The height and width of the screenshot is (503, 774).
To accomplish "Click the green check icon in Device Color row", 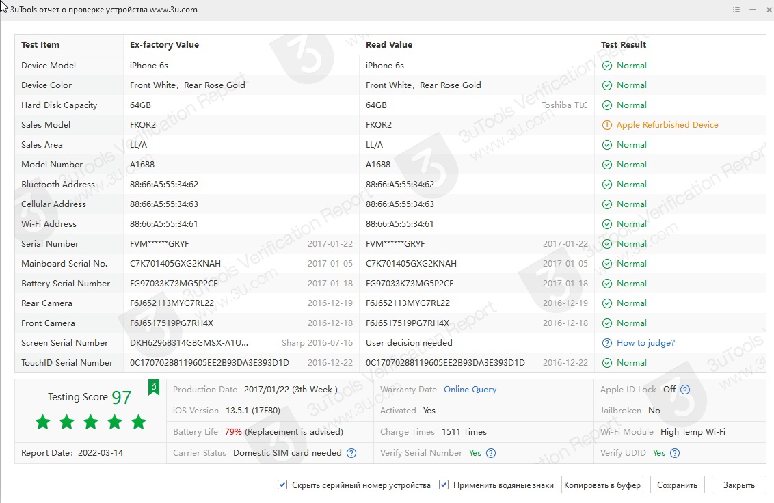I will coord(607,85).
